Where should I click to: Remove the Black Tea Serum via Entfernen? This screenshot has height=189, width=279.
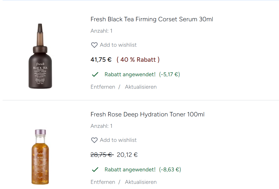coord(103,87)
